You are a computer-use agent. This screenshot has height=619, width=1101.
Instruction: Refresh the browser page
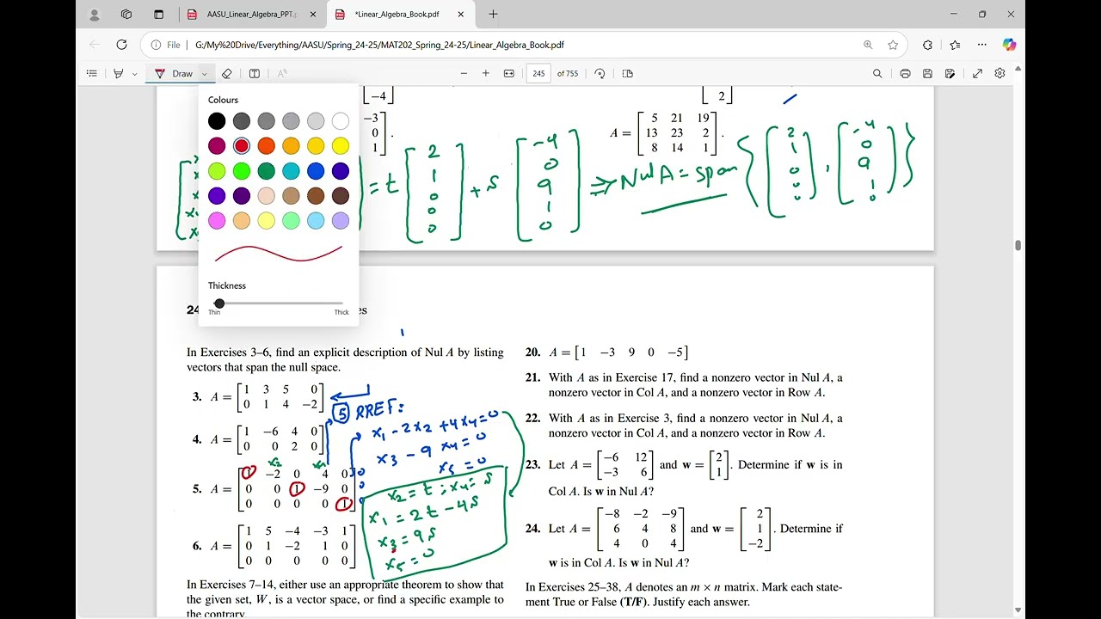[121, 45]
